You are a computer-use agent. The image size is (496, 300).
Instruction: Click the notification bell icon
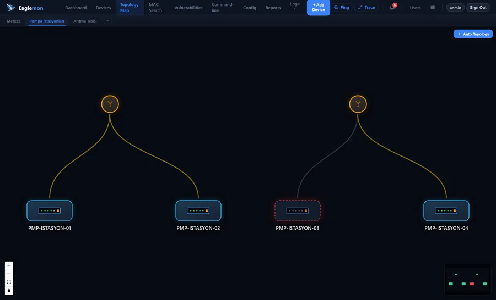(x=392, y=8)
